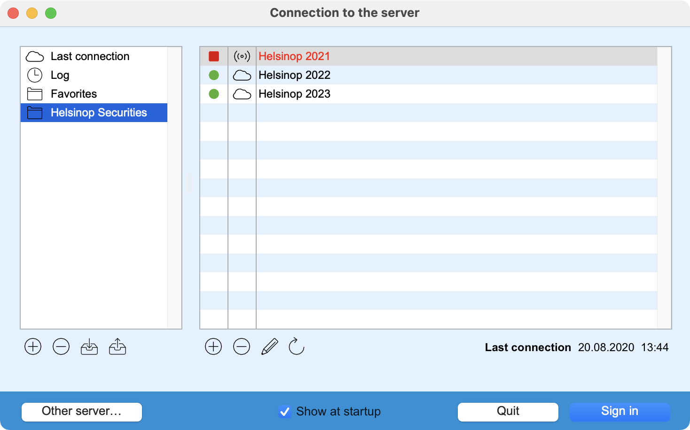Click the green status dot of Helsinop 2022

pyautogui.click(x=214, y=75)
